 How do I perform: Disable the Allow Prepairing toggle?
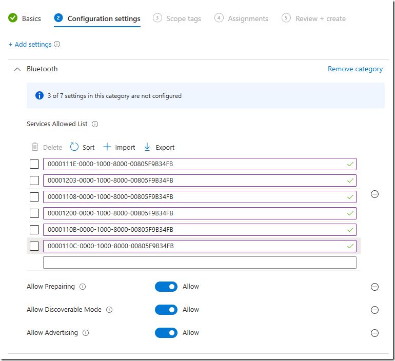pos(166,287)
